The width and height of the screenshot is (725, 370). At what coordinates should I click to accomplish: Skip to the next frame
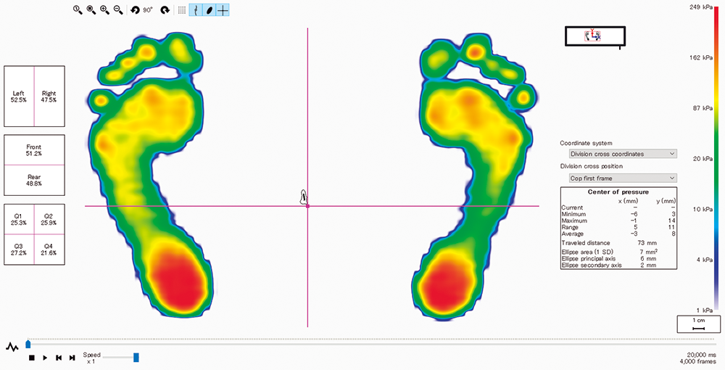72,358
